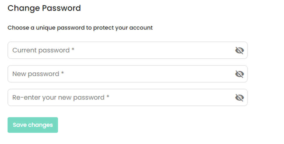Click the crossed-eye icon in New password field
The image size is (284, 144).
click(239, 74)
